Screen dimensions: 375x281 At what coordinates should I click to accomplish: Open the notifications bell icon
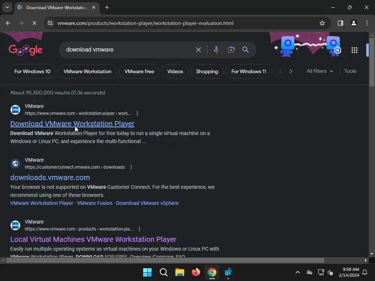(x=365, y=272)
